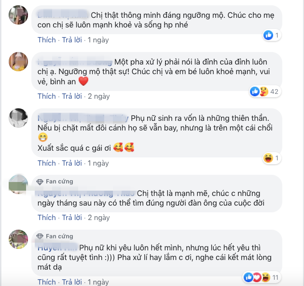Click Thích under the 'Một pha xử lý' comment
304x286 pixels.
(46, 96)
